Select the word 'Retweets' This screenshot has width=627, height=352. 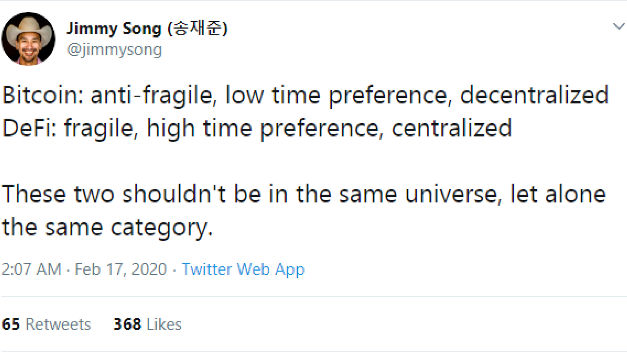point(58,324)
